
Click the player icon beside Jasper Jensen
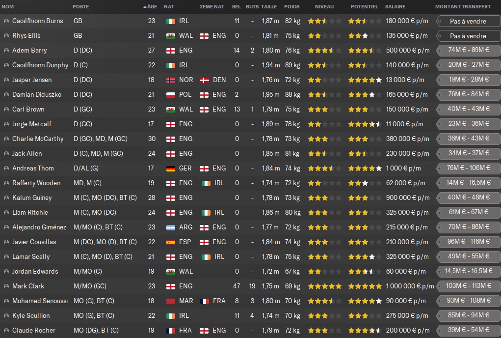pyautogui.click(x=6, y=80)
